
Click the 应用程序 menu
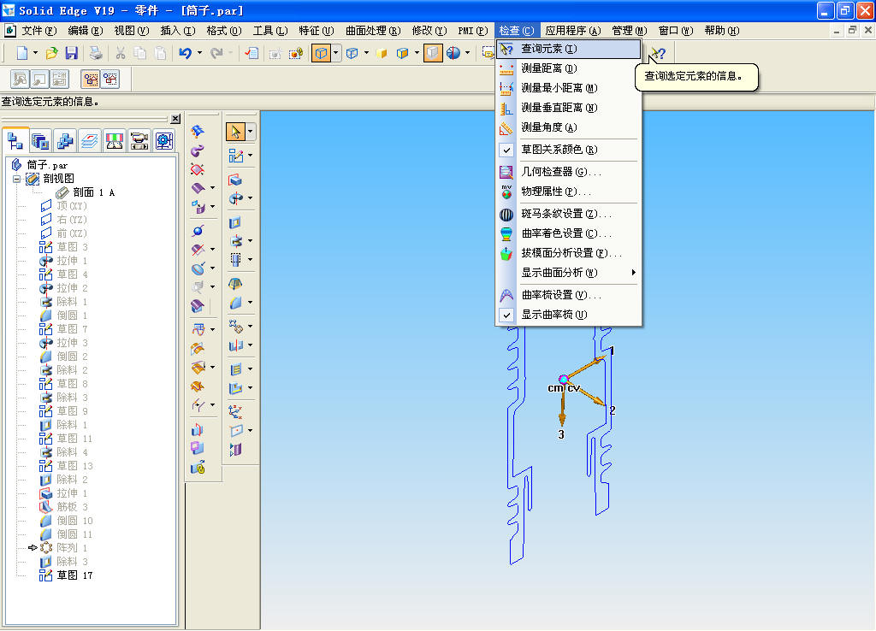click(572, 31)
